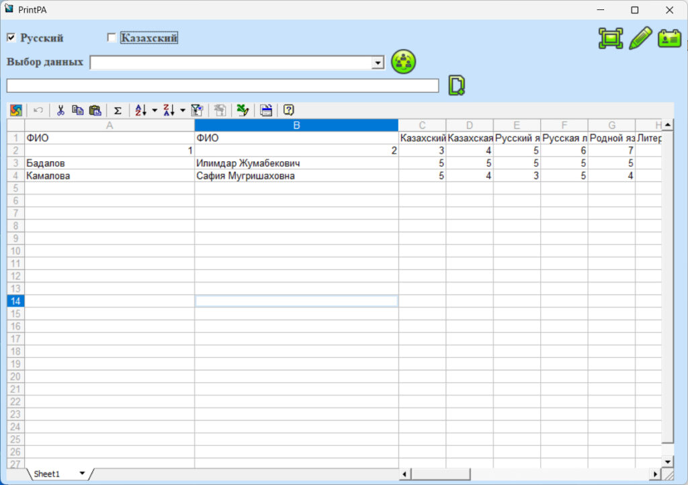The image size is (688, 485).
Task: Select column F header
Action: pos(564,126)
